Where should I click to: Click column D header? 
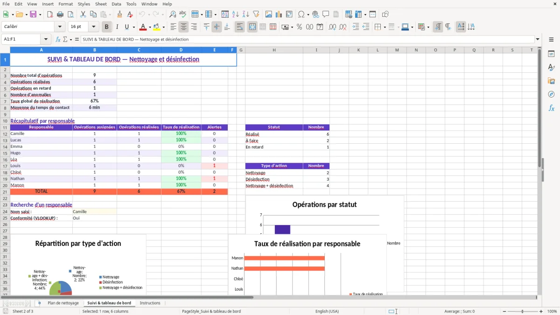tap(181, 50)
